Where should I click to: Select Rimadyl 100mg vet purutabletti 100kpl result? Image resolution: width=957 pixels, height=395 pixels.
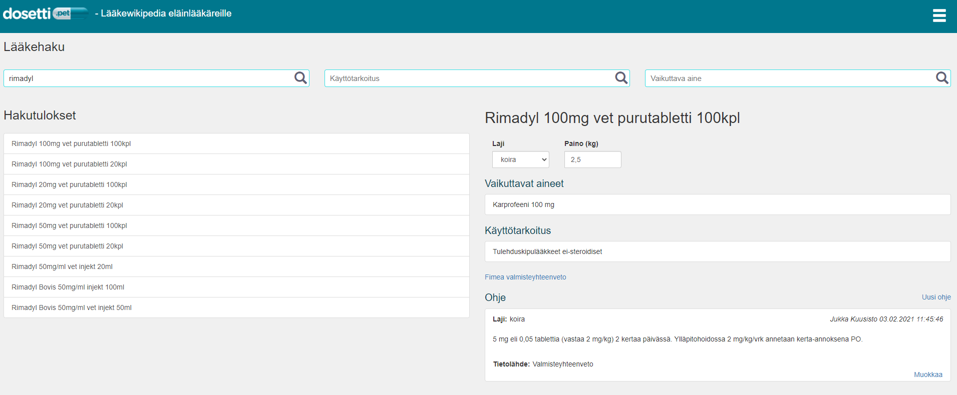[x=236, y=143]
